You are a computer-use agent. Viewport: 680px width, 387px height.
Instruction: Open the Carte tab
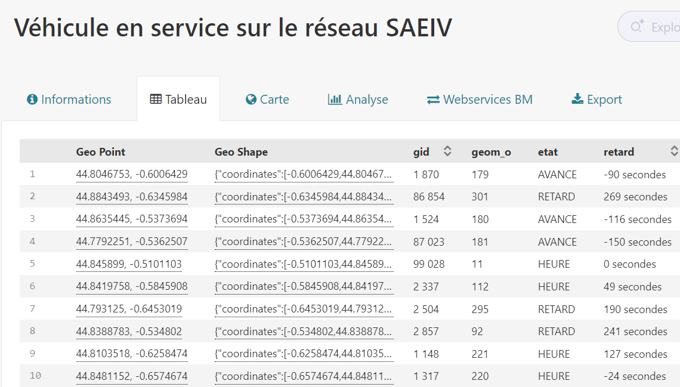coord(267,100)
